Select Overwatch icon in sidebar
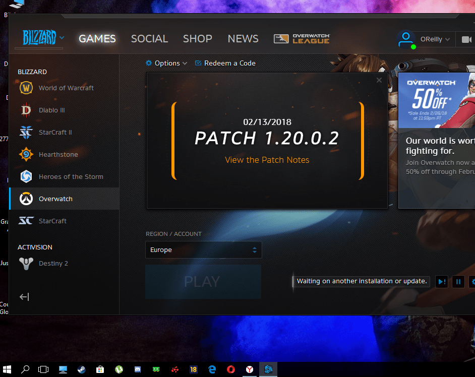The width and height of the screenshot is (475, 377). pyautogui.click(x=26, y=199)
